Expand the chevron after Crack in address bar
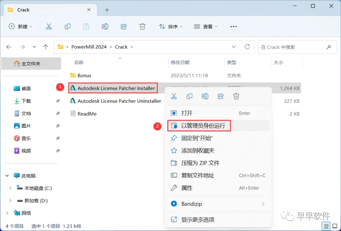The image size is (341, 231). click(x=132, y=47)
